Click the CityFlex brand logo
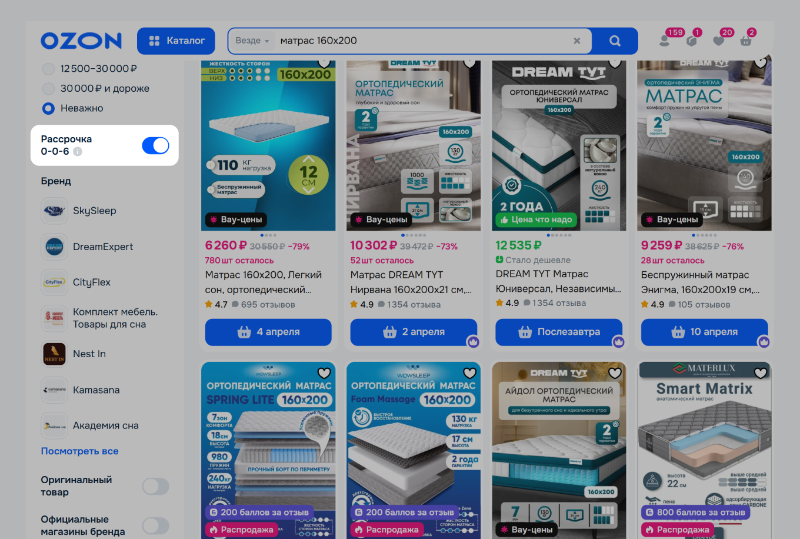The image size is (800, 539). (54, 282)
